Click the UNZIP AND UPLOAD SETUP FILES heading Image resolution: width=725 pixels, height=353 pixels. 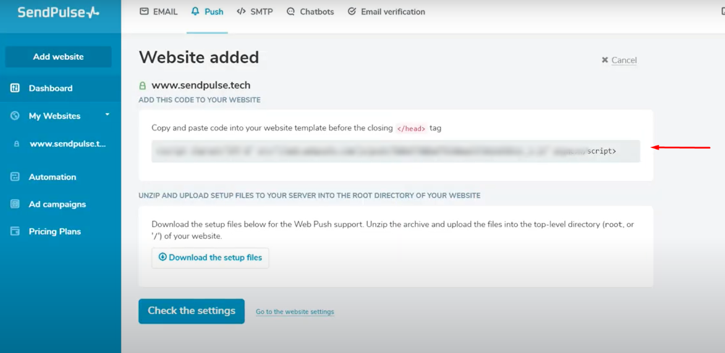(309, 196)
